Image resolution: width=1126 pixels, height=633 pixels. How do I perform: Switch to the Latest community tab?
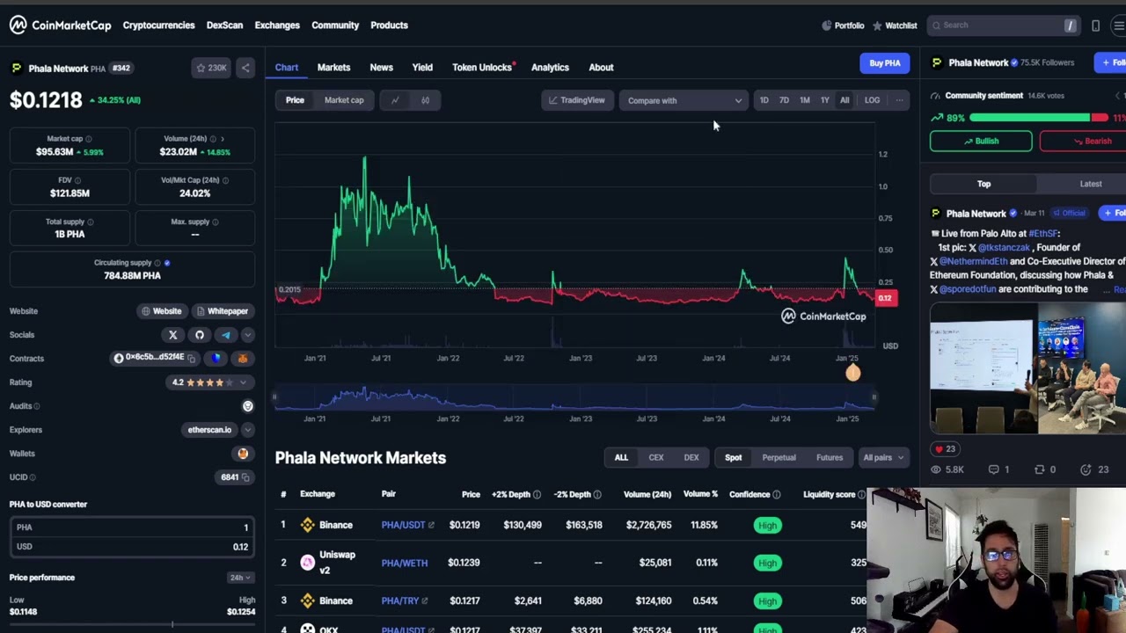coord(1090,185)
